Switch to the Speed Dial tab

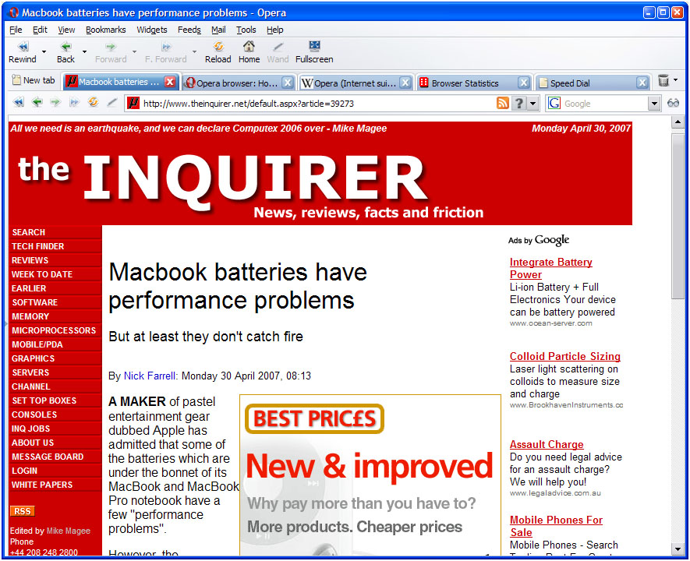593,83
